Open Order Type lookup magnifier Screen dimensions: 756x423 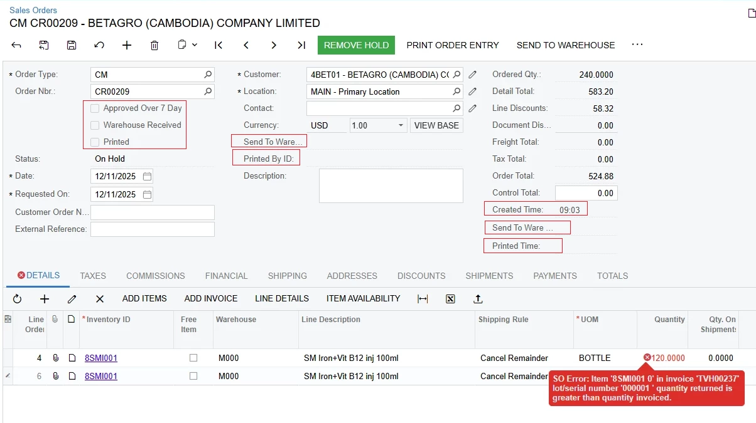[208, 75]
